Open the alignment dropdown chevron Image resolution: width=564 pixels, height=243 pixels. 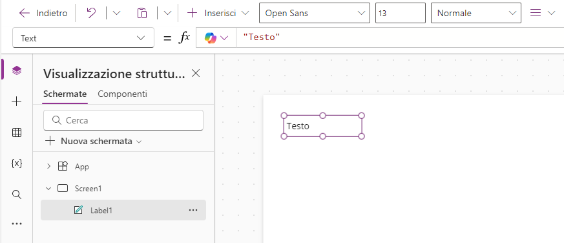tap(552, 14)
